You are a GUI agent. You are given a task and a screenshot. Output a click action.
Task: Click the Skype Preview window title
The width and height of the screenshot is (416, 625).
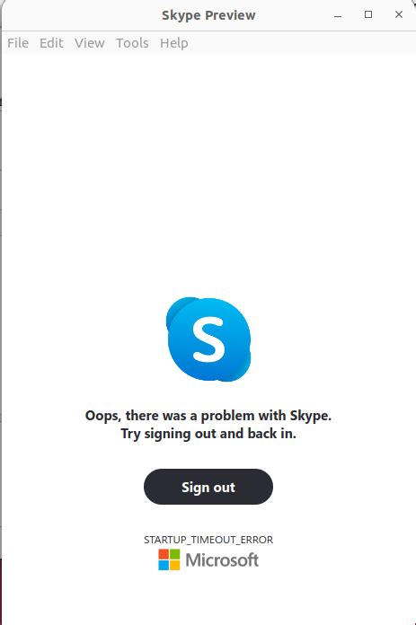point(208,15)
